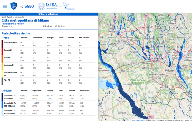Navigate to Lombardia breadcrumb link

(x=19, y=17)
